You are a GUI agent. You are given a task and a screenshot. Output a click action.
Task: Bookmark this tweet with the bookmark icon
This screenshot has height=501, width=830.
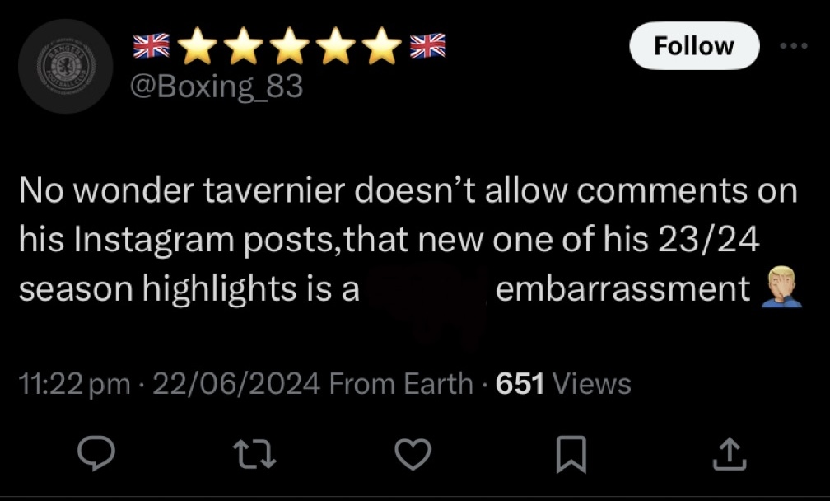pyautogui.click(x=571, y=454)
